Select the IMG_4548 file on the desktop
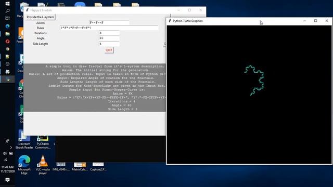The height and width of the screenshot is (187, 333). (x=61, y=167)
